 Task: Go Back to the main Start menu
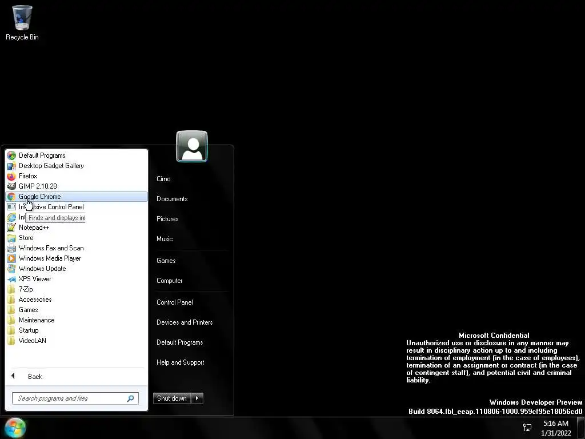tap(76, 376)
